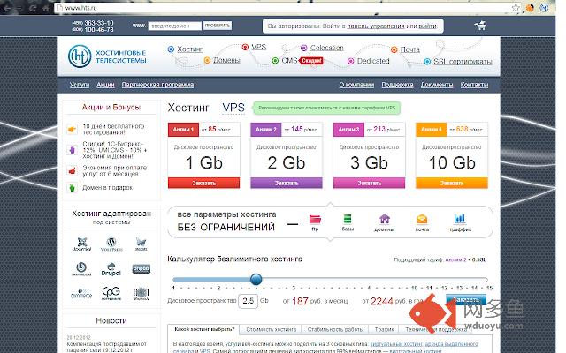Screen dimensions: 566x353
Task: Open the Colocation navigation link
Action: [327, 48]
